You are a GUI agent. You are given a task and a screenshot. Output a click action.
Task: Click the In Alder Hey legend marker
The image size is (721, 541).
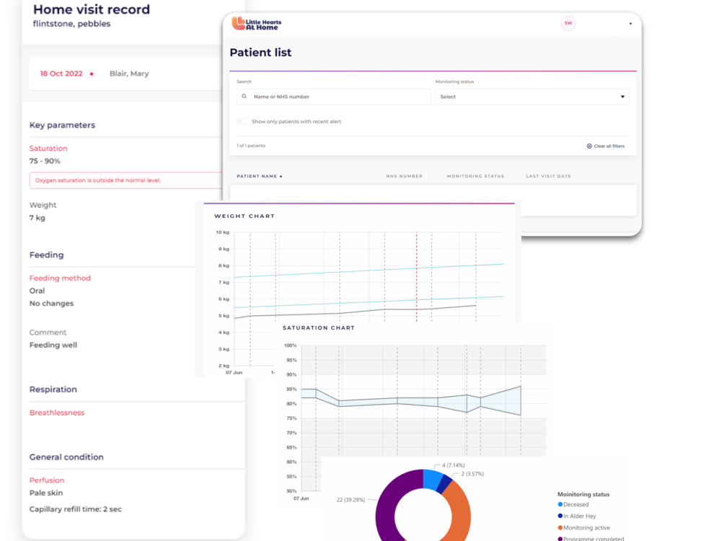click(560, 516)
